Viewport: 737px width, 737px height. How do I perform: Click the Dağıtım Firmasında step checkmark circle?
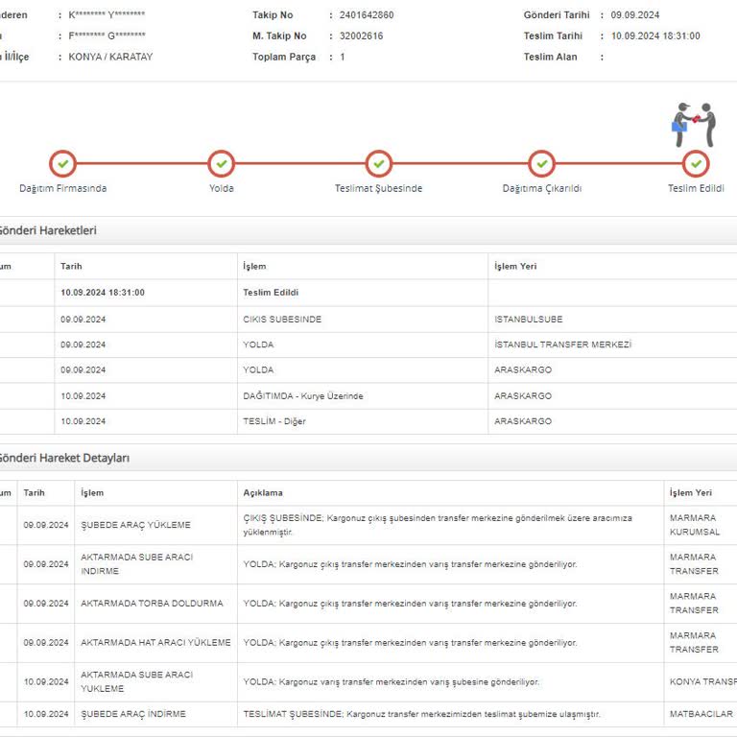[x=62, y=163]
